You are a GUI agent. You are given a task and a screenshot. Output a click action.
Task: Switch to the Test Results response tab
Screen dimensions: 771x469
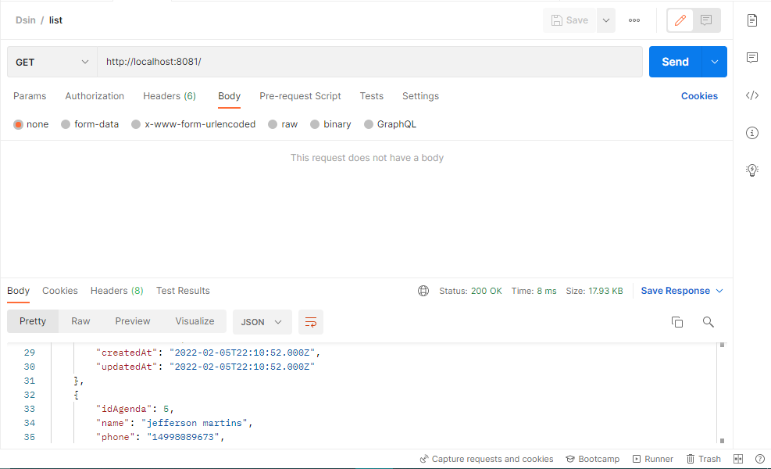183,290
